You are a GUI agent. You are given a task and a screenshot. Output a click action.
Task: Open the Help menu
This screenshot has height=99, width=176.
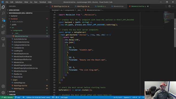point(50,2)
